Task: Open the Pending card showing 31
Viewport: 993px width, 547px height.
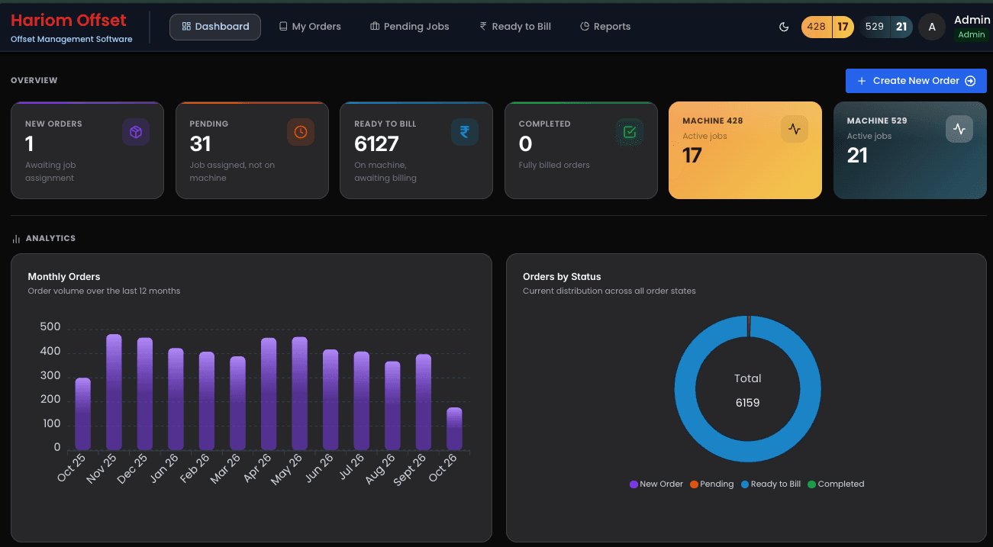Action: click(x=252, y=150)
